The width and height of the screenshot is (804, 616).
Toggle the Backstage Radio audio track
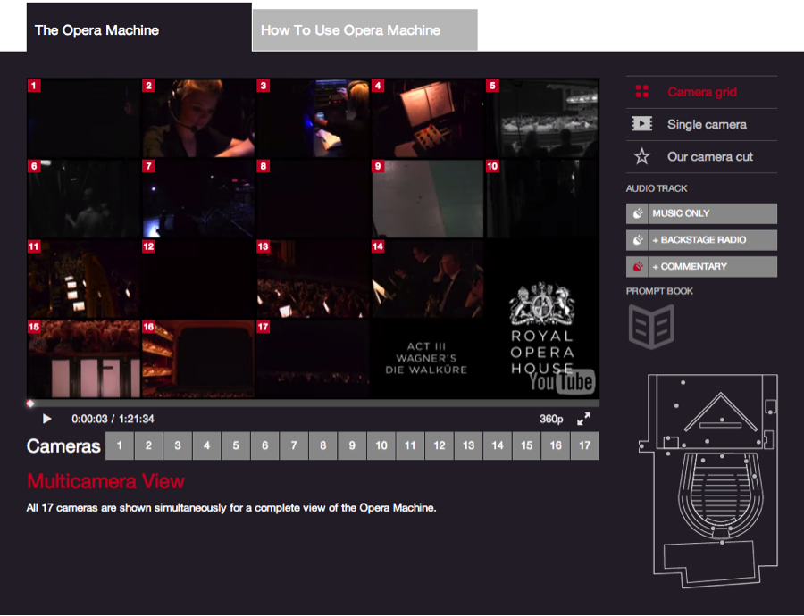pyautogui.click(x=701, y=240)
